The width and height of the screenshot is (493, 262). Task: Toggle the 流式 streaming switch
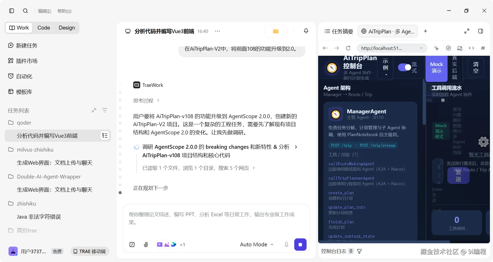point(404,67)
